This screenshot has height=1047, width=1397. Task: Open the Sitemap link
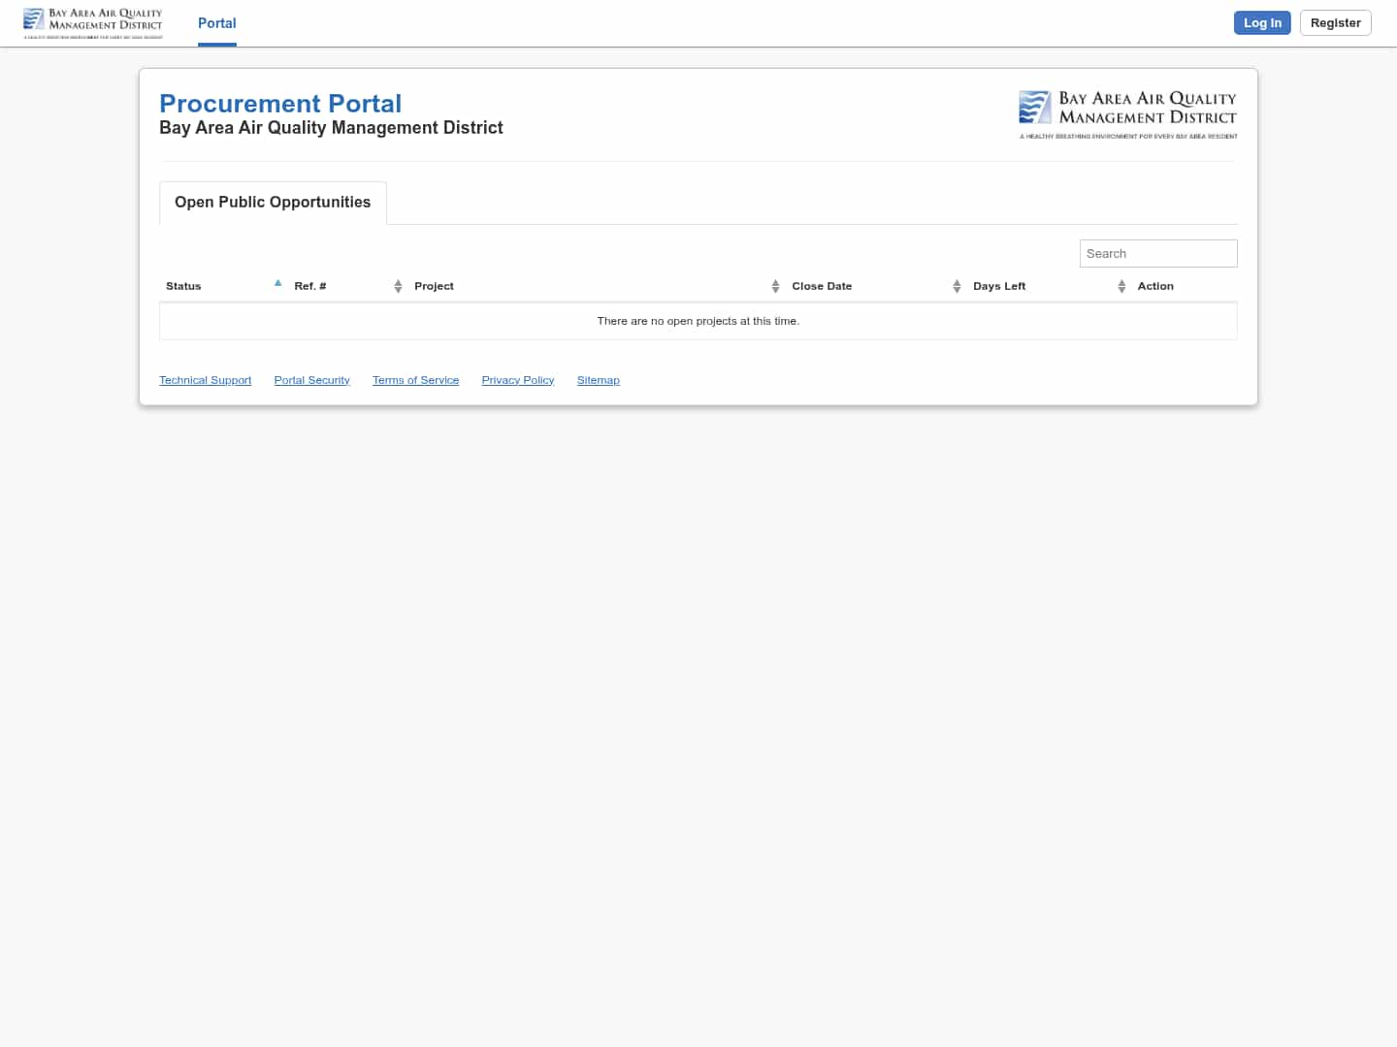pyautogui.click(x=599, y=380)
